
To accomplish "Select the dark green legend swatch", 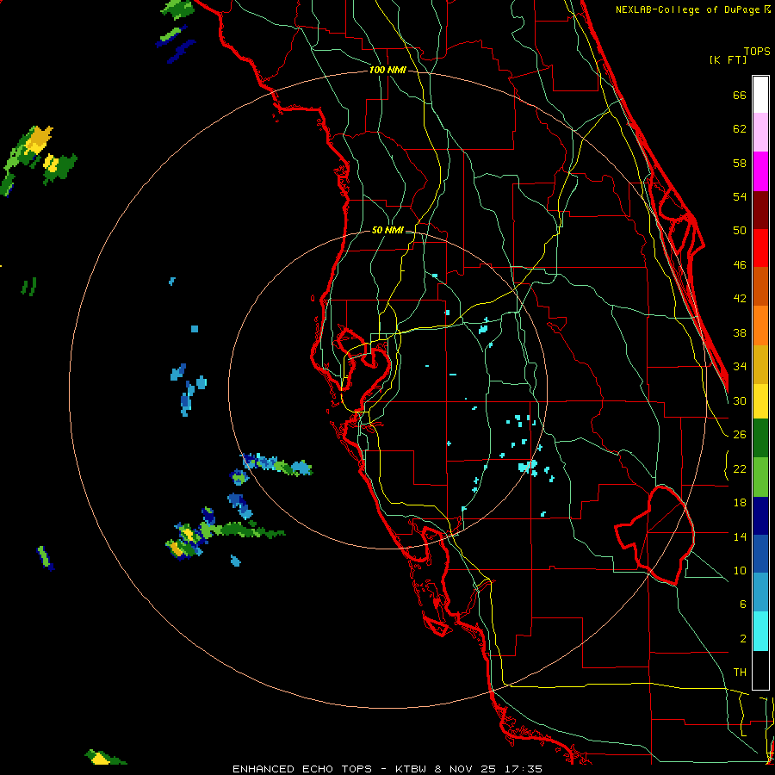I will point(760,438).
